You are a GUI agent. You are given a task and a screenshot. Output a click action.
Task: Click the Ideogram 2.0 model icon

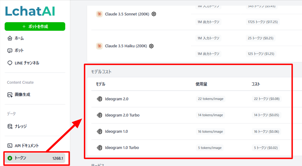pos(99,99)
